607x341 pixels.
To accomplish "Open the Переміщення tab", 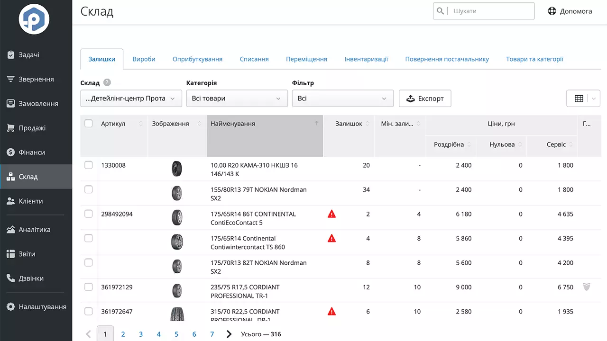I will point(306,59).
